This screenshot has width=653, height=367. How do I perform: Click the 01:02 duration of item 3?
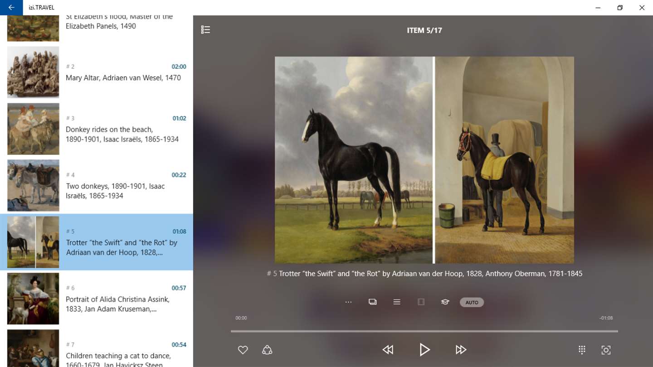pos(179,118)
